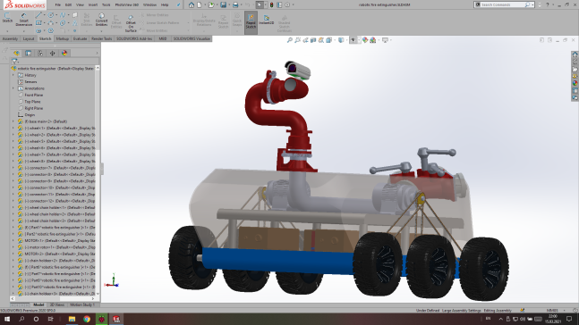This screenshot has width=579, height=325.
Task: Open Google Chrome from the taskbar
Action: point(87,319)
